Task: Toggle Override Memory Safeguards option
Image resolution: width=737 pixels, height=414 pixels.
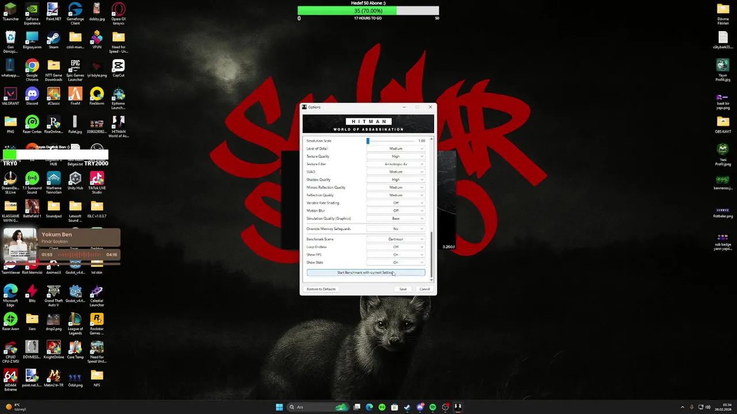Action: tap(396, 229)
